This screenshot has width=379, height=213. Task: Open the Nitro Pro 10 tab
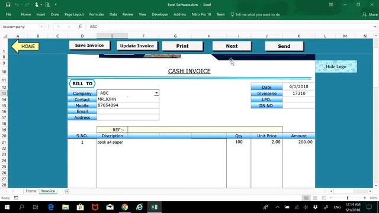click(201, 14)
